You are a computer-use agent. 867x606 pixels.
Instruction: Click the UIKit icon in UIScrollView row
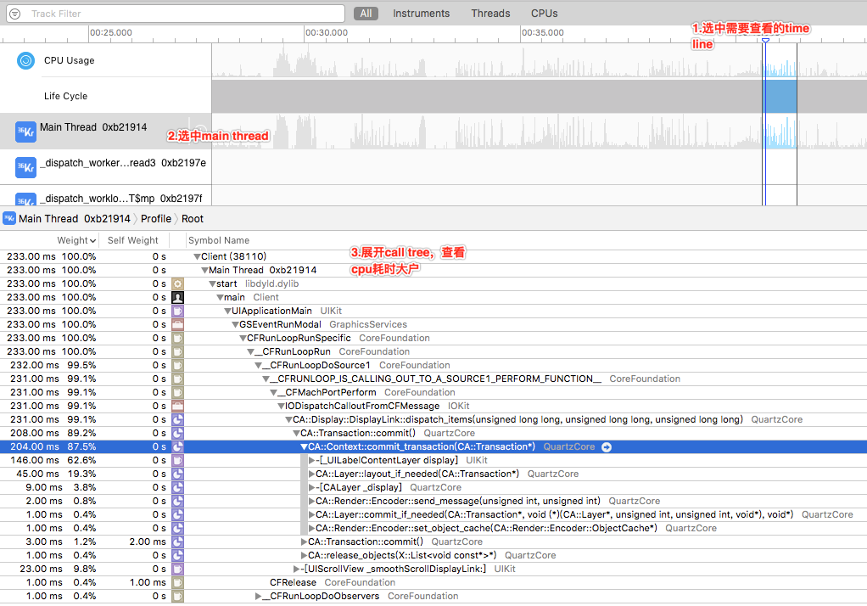[x=177, y=569]
